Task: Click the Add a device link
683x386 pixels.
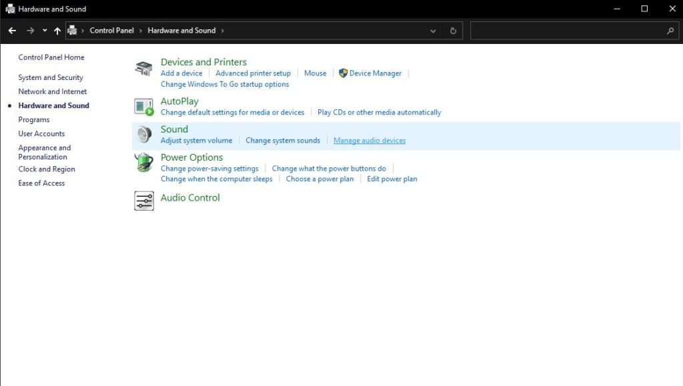Action: tap(181, 73)
